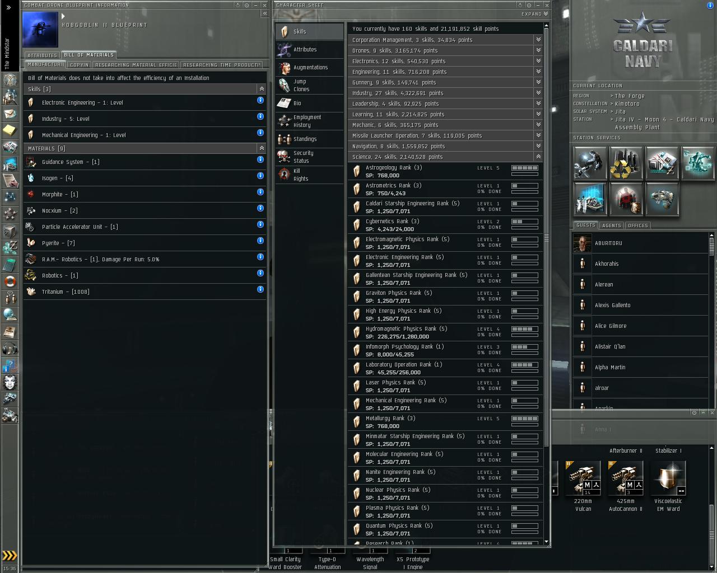Select guest ABURNTORU in the guests list
The image size is (717, 573).
[640, 243]
